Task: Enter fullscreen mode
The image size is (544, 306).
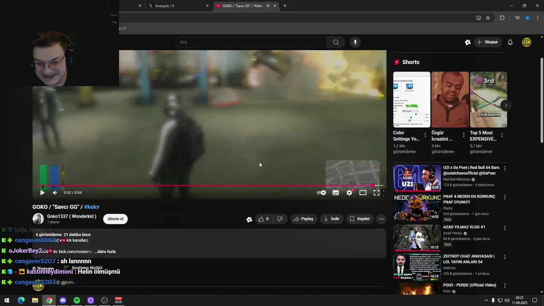Action: [377, 193]
